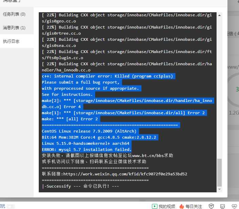Click the green play icon for 我的视频
Image resolution: width=239 pixels, height=209 pixels.
[155, 206]
